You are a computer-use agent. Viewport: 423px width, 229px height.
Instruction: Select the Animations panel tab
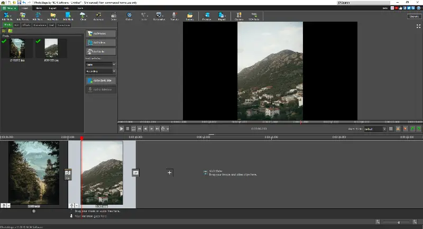[40, 25]
